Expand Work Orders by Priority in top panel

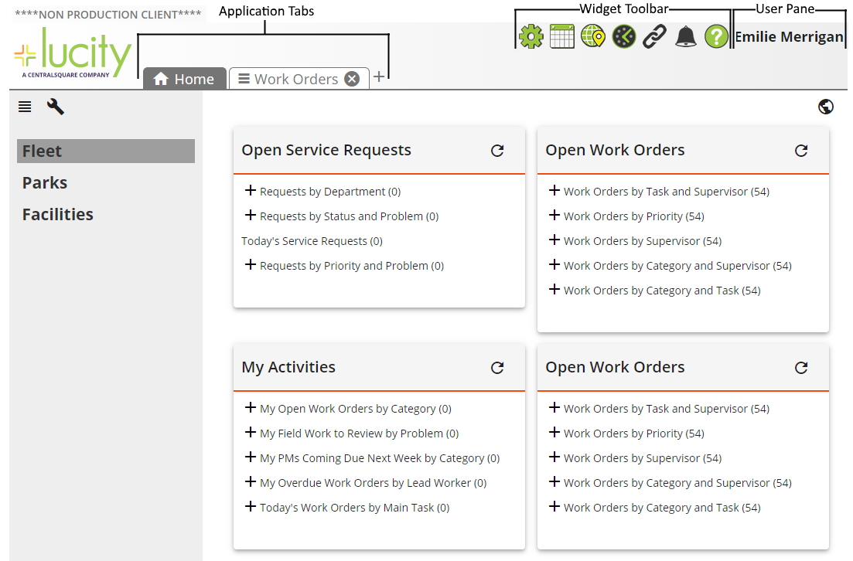554,216
